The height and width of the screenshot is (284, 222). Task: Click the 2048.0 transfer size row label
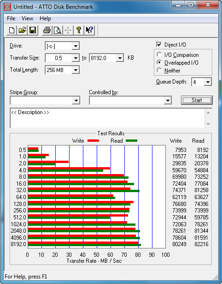click(x=18, y=231)
